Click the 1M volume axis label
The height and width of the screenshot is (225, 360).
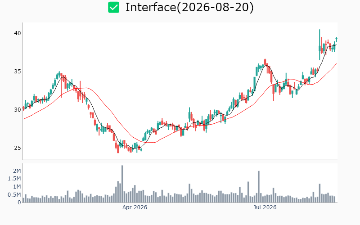(x=17, y=187)
